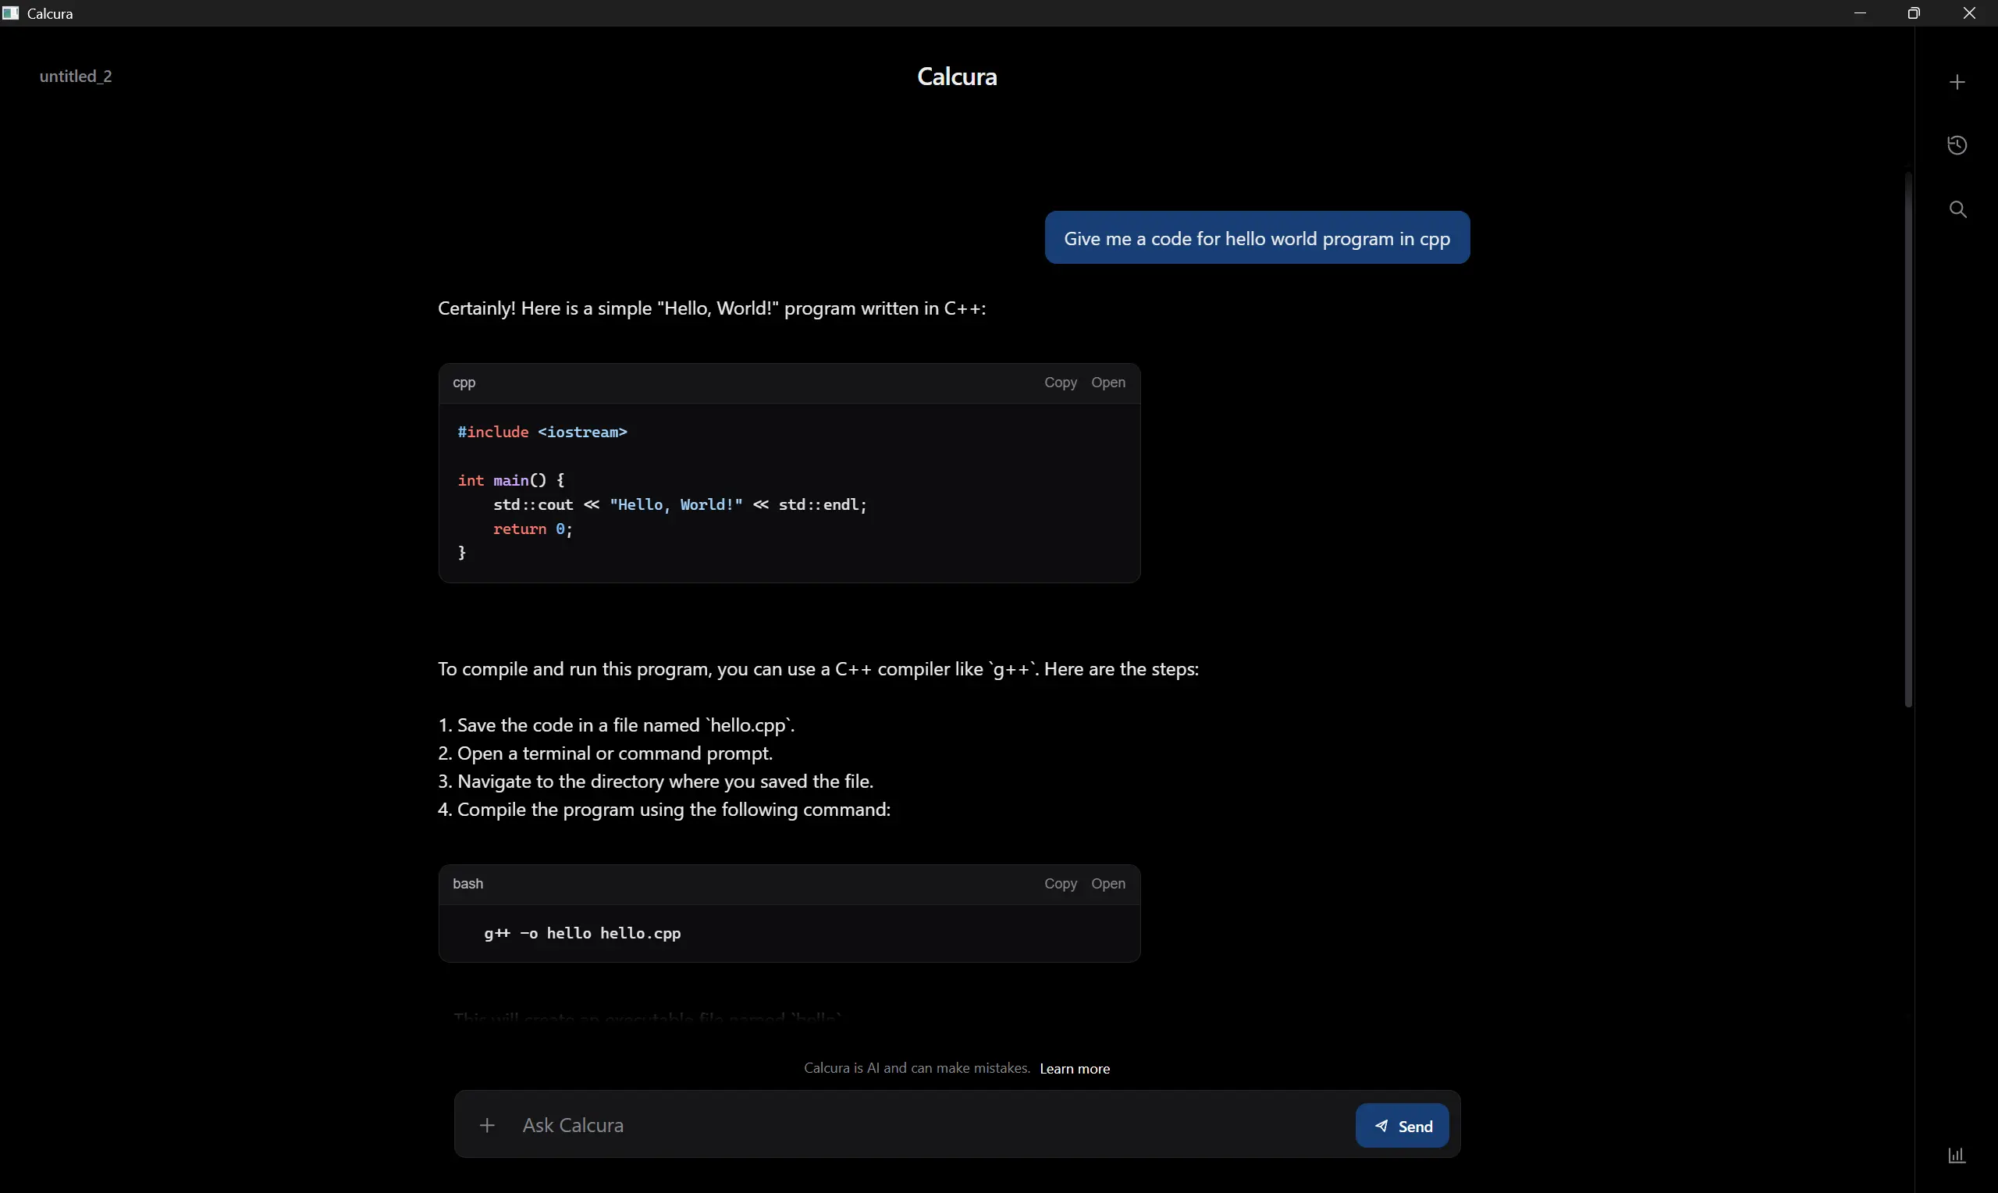Click the return 0; code line
Viewport: 1998px width, 1193px height.
532,529
